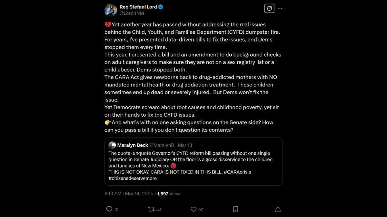Like the post with the heart icon

(193, 209)
